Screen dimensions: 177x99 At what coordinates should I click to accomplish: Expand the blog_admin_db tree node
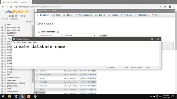[x=2, y=30]
